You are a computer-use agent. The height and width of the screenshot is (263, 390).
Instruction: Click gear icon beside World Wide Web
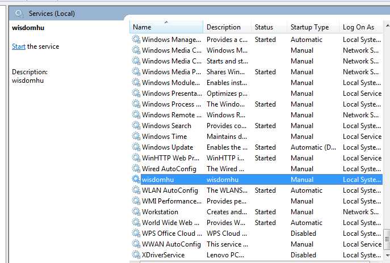(x=136, y=223)
